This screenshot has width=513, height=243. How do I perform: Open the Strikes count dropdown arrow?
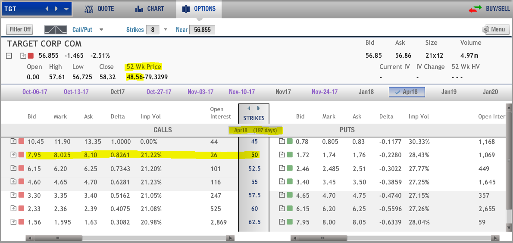(x=165, y=30)
